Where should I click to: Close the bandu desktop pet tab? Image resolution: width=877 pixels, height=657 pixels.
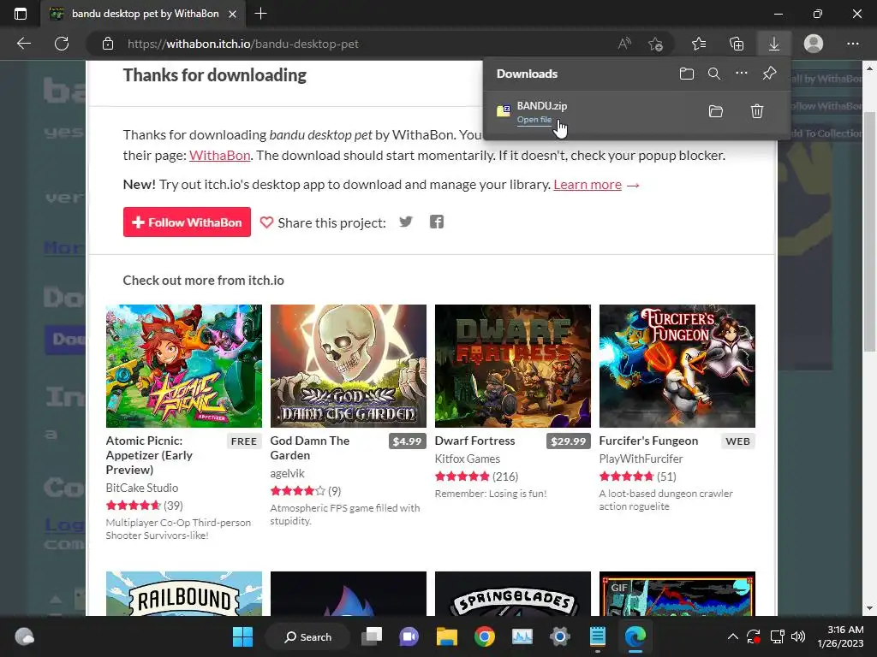coord(233,15)
